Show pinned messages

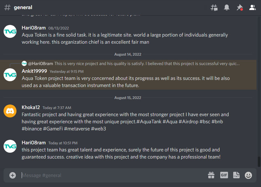pos(240,7)
